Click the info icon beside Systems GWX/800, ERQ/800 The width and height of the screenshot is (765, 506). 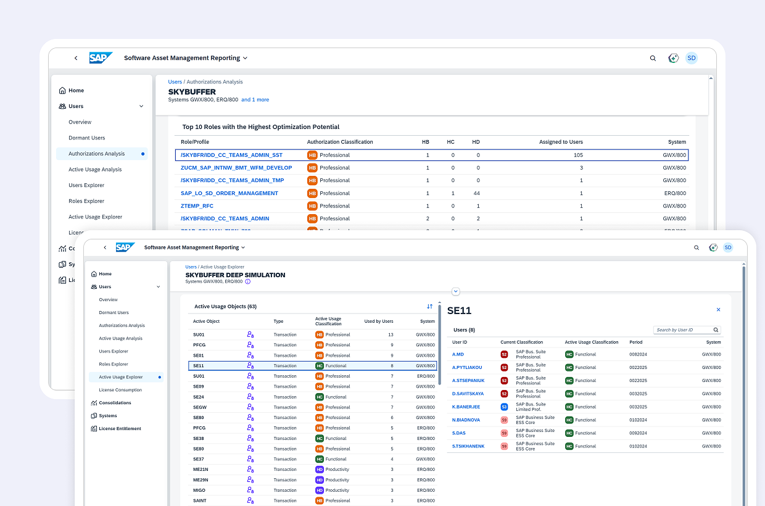[x=248, y=281]
